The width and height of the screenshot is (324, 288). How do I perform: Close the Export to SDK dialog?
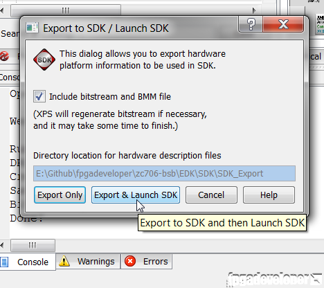coord(283,24)
